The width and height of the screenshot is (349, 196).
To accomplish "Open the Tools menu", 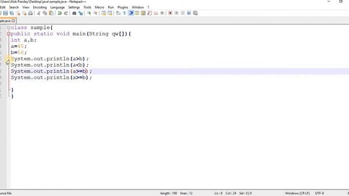I will coord(87,7).
